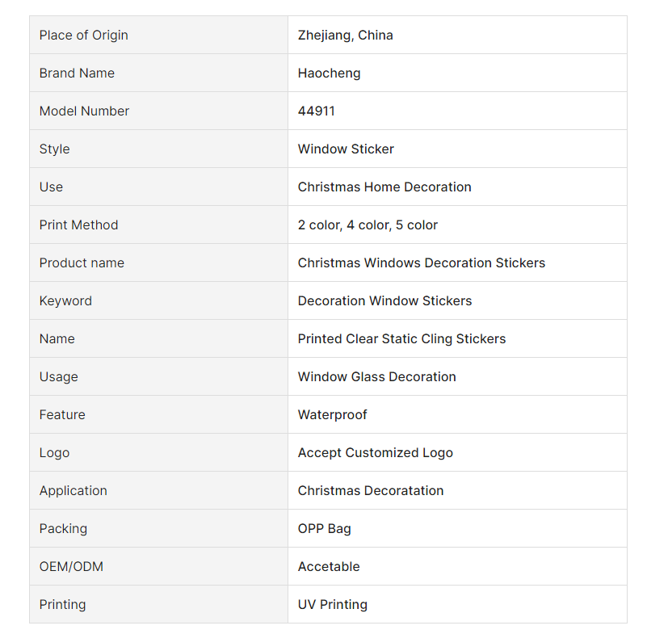Click Printed Clear Static Cling Stickers
Image resolution: width=668 pixels, height=634 pixels.
pyautogui.click(x=401, y=338)
